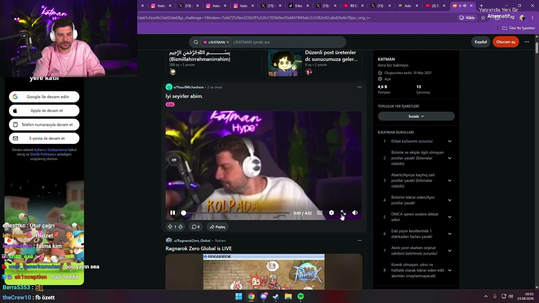Viewport: 539px width, 303px height.
Task: Open the video settings gear
Action: (331, 213)
